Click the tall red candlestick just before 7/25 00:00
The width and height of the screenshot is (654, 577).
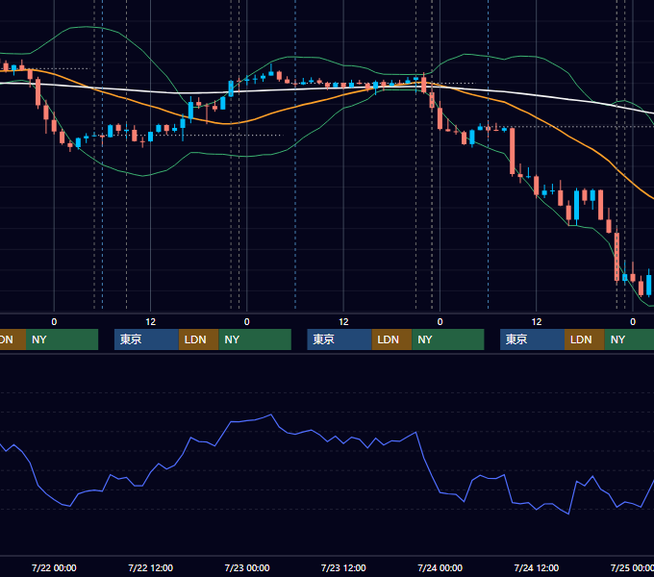click(x=616, y=257)
